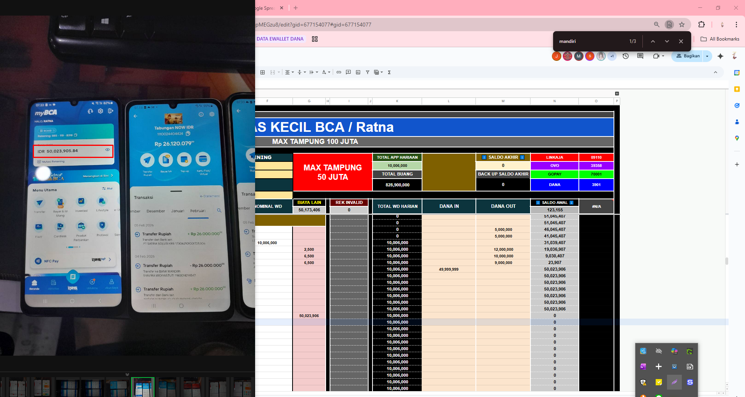Viewport: 745px width, 397px height.
Task: Expand the filter views dropdown arrow
Action: point(382,72)
